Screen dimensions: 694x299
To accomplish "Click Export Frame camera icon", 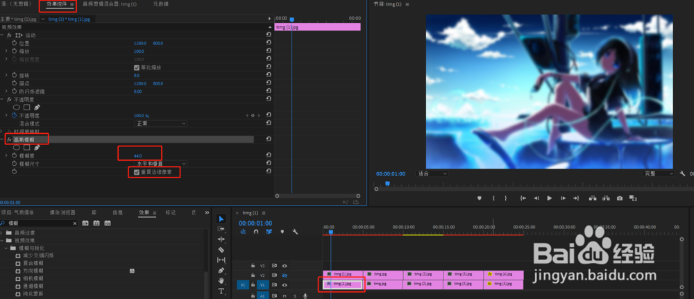I will pos(620,198).
